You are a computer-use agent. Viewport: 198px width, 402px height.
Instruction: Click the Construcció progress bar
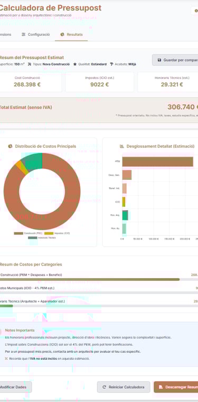[x=99, y=279]
